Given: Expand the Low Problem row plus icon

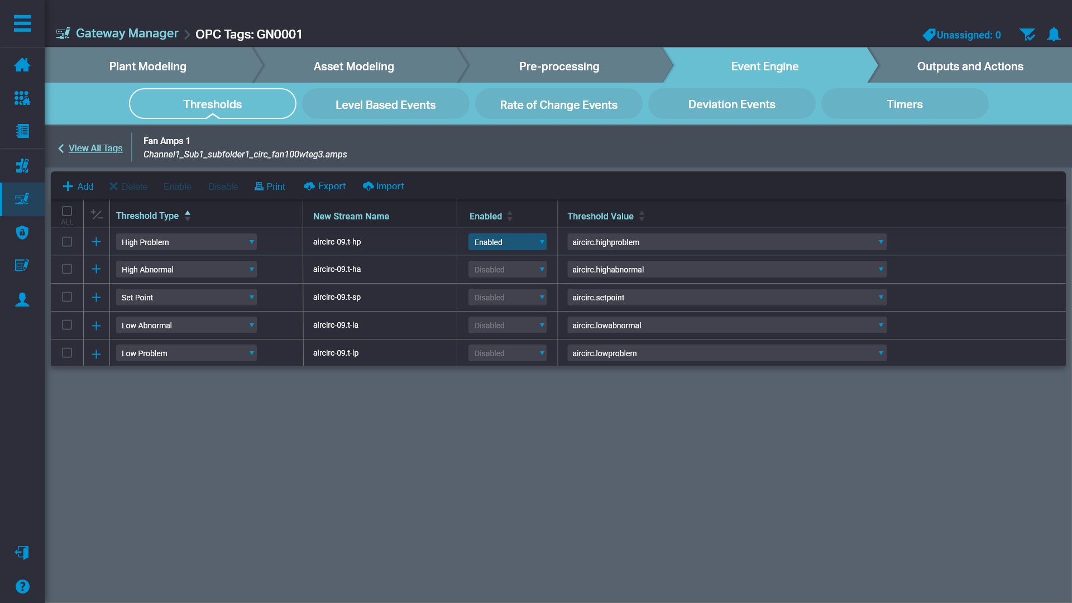Looking at the screenshot, I should point(96,354).
